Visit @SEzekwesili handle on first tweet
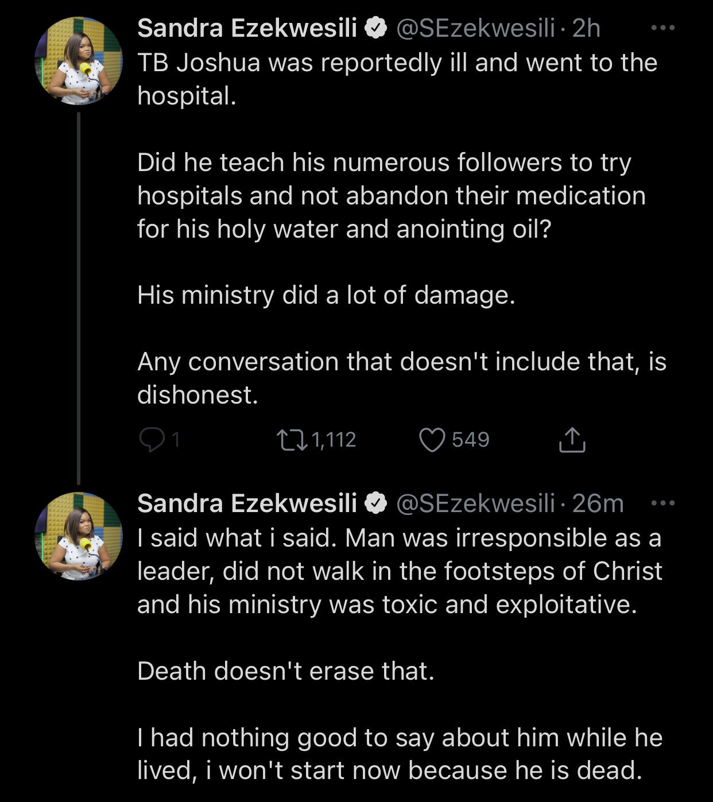 pyautogui.click(x=476, y=28)
